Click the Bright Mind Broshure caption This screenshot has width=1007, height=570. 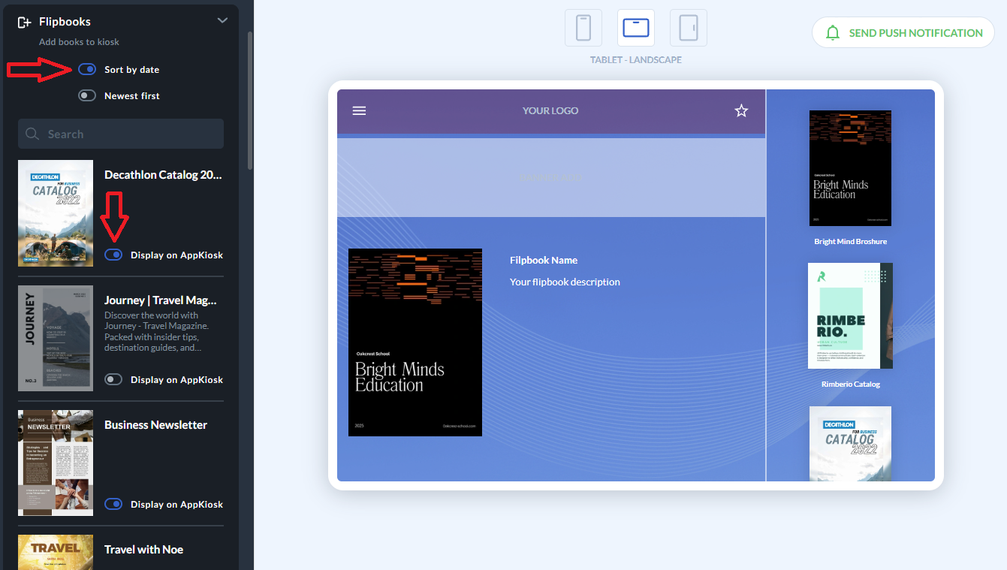tap(850, 241)
